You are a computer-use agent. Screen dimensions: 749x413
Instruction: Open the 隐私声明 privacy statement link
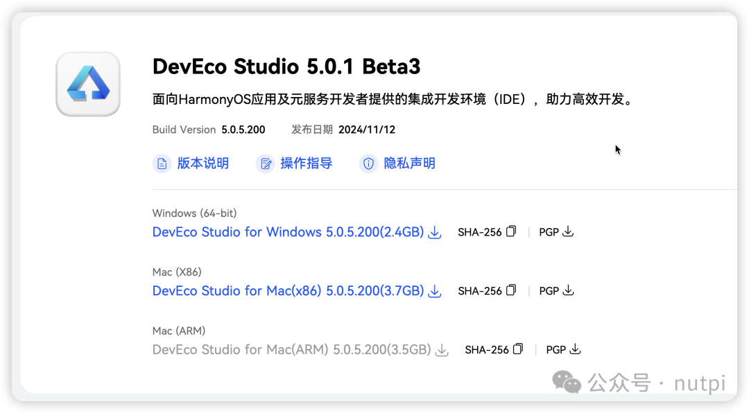click(409, 164)
